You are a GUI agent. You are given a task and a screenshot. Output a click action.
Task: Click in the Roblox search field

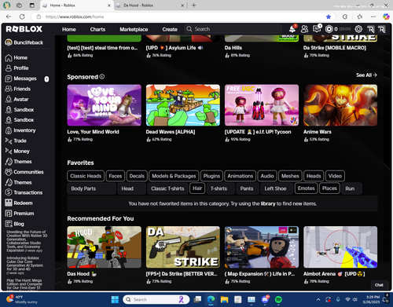tap(233, 29)
